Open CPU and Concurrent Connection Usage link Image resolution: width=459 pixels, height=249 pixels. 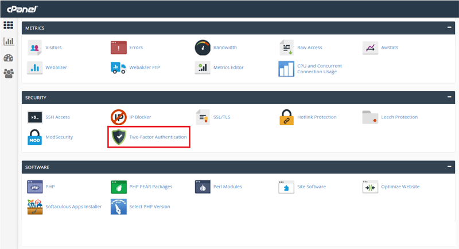(x=320, y=69)
